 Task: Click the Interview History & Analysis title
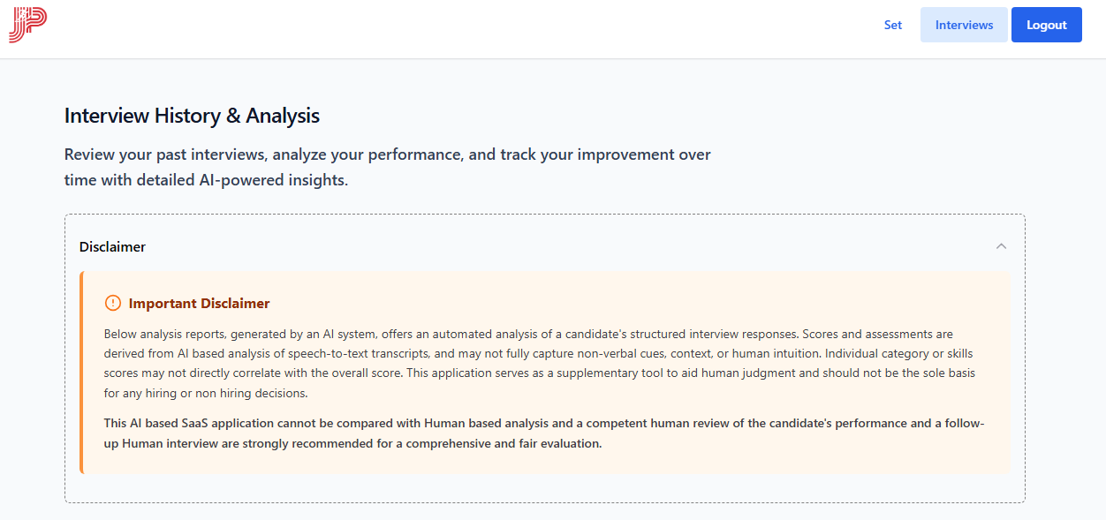point(192,116)
